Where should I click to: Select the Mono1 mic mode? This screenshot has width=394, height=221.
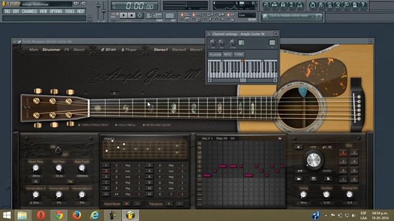[196, 50]
